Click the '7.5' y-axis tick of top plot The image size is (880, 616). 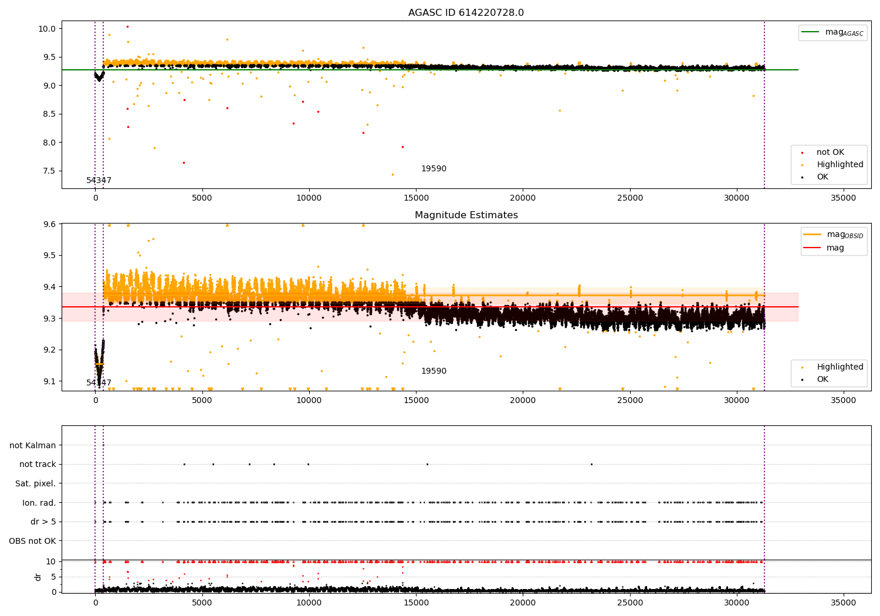[x=50, y=171]
